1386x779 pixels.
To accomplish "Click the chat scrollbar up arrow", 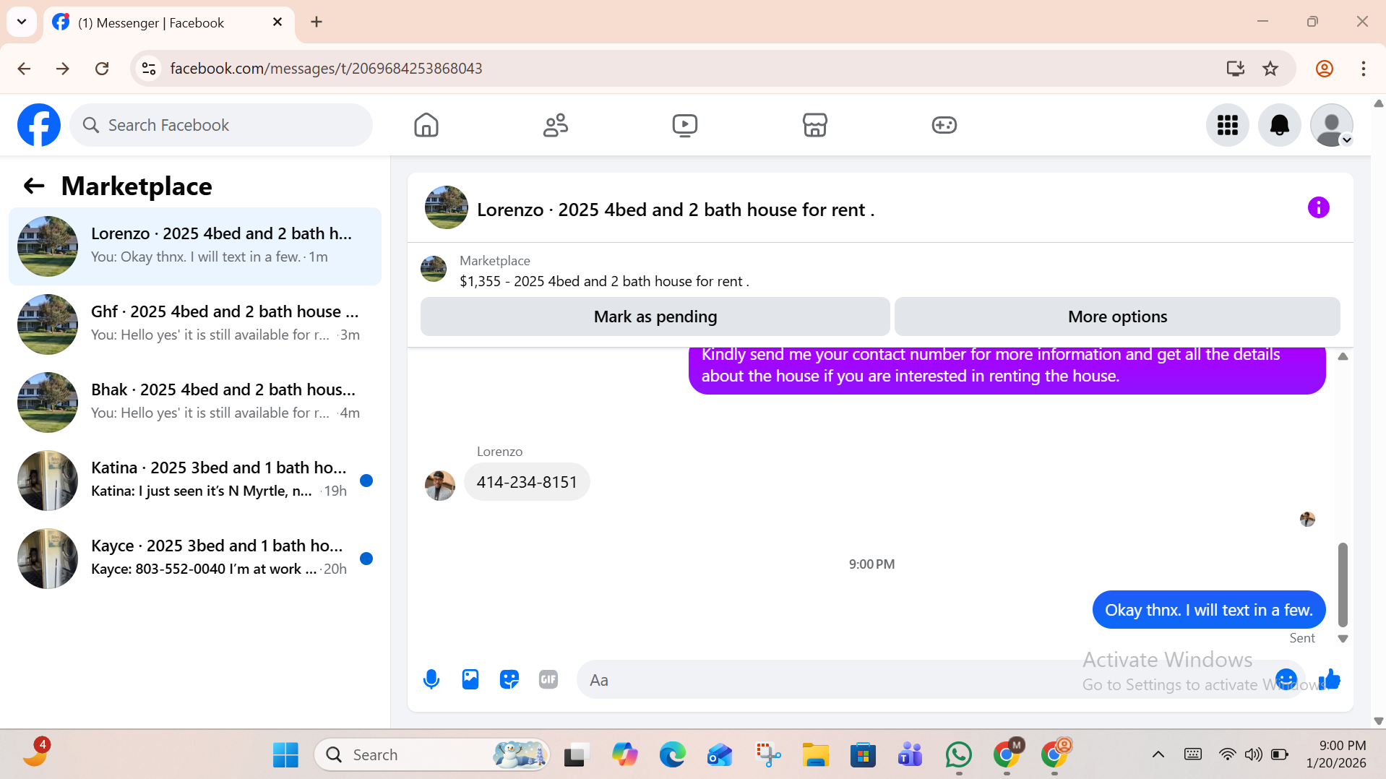I will coord(1343,356).
